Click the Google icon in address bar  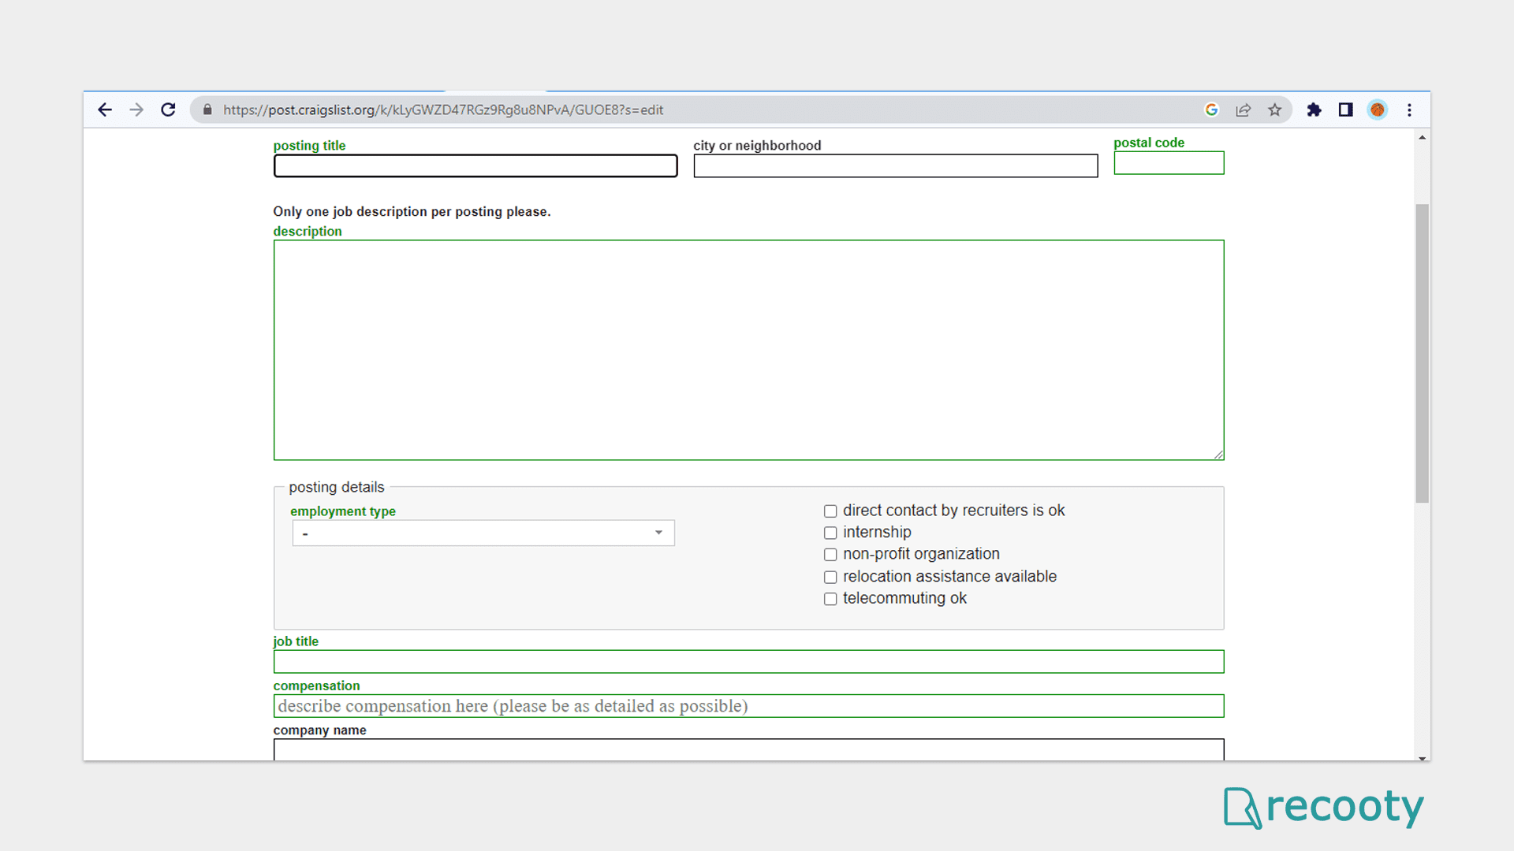pyautogui.click(x=1212, y=110)
